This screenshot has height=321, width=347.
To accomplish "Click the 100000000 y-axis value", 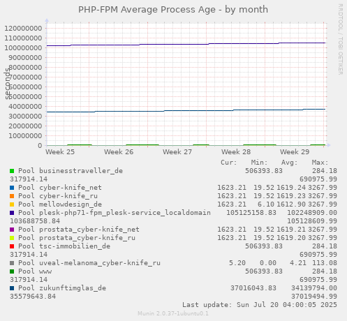I will pos(23,48).
